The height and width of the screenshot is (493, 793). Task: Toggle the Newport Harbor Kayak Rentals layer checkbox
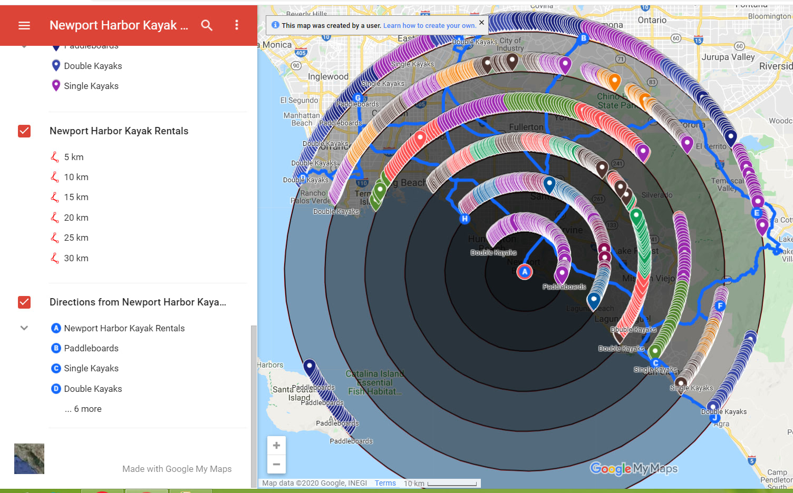pyautogui.click(x=24, y=131)
